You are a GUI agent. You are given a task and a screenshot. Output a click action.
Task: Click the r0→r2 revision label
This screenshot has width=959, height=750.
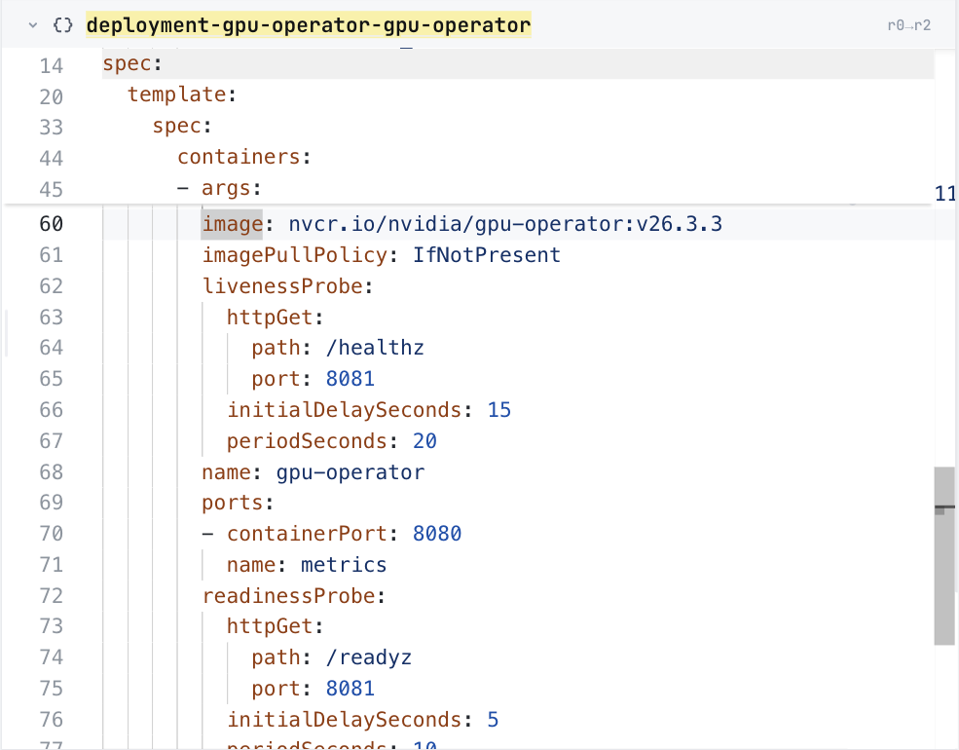pos(908,25)
